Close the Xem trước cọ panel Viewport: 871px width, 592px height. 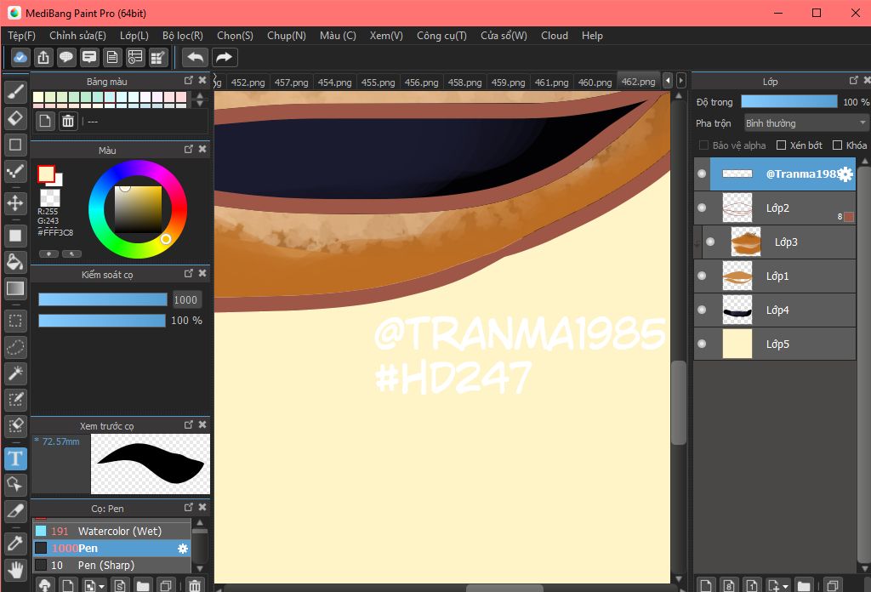coord(202,424)
